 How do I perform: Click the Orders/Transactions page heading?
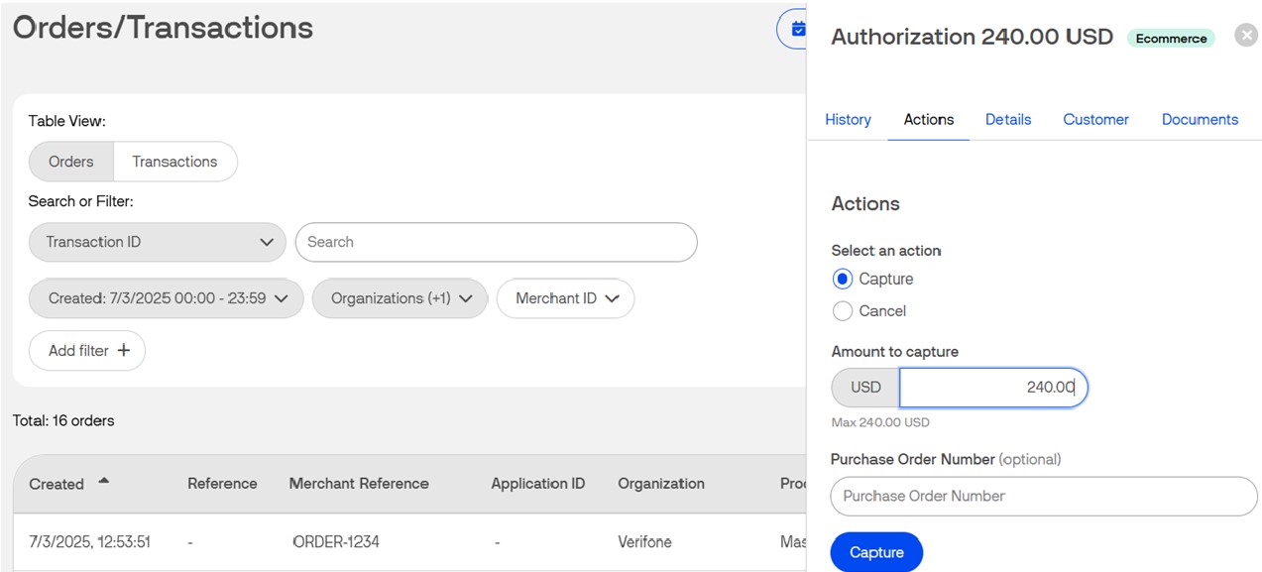[163, 28]
